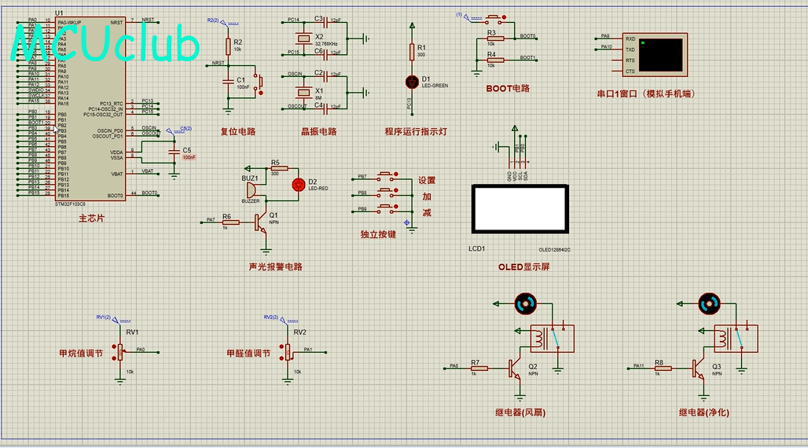
Task: Toggle the fan relay switch contact
Action: [555, 339]
